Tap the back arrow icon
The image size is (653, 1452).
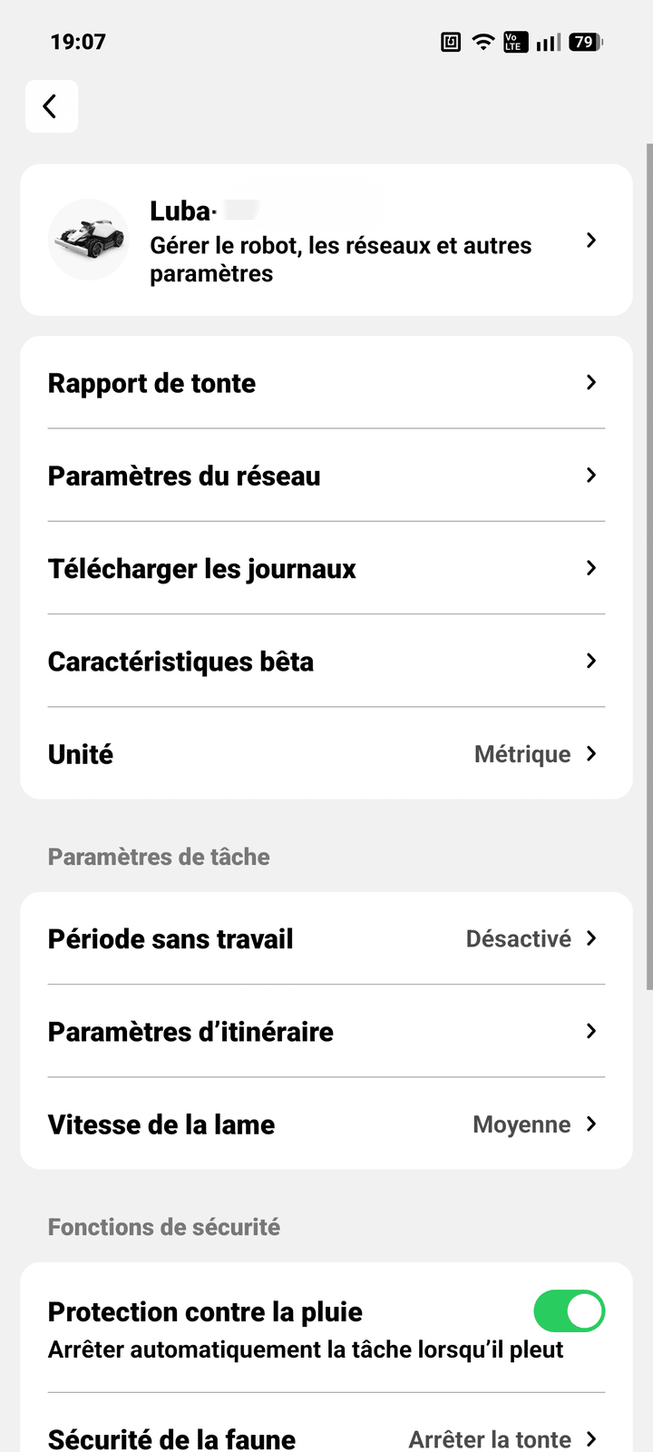pos(51,106)
